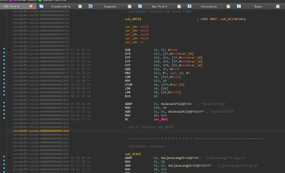Click the aLjavaLangStrin@PAGEOFF operand
This screenshot has width=285, height=173.
(x=190, y=166)
